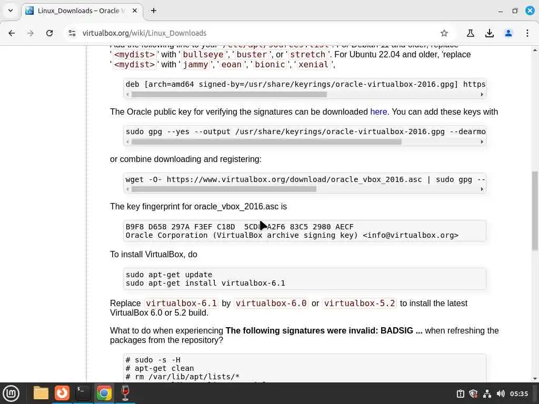Follow the 'here' public key link

[378, 112]
